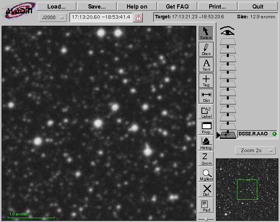This screenshot has width=280, height=222.
Task: Choose the Draw pencil tool
Action: (206, 49)
